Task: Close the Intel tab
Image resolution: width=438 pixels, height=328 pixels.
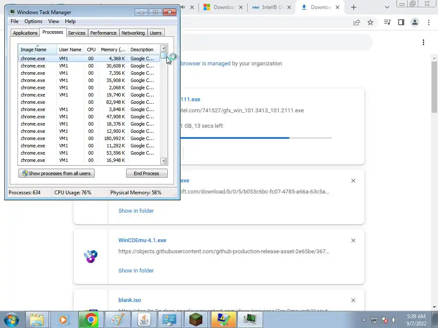Action: click(x=289, y=7)
